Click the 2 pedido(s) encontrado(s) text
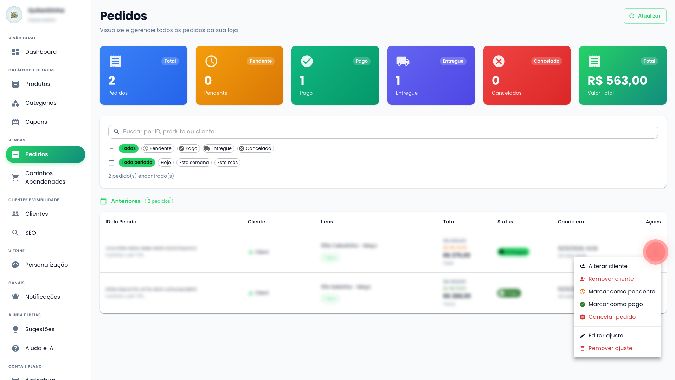 tap(141, 176)
